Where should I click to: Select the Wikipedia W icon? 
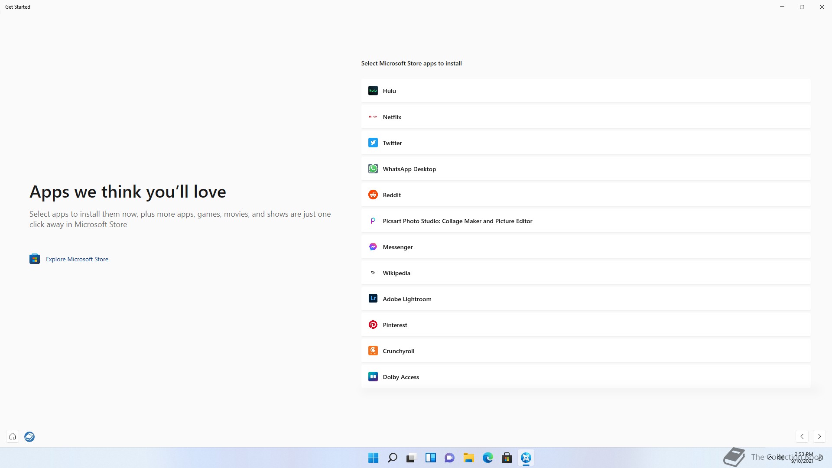373,273
